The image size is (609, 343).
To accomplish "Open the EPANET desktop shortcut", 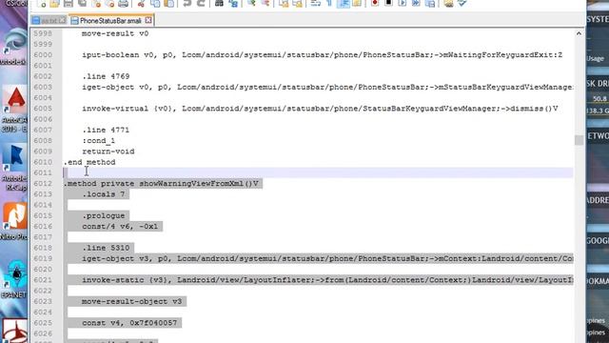I will point(14,279).
